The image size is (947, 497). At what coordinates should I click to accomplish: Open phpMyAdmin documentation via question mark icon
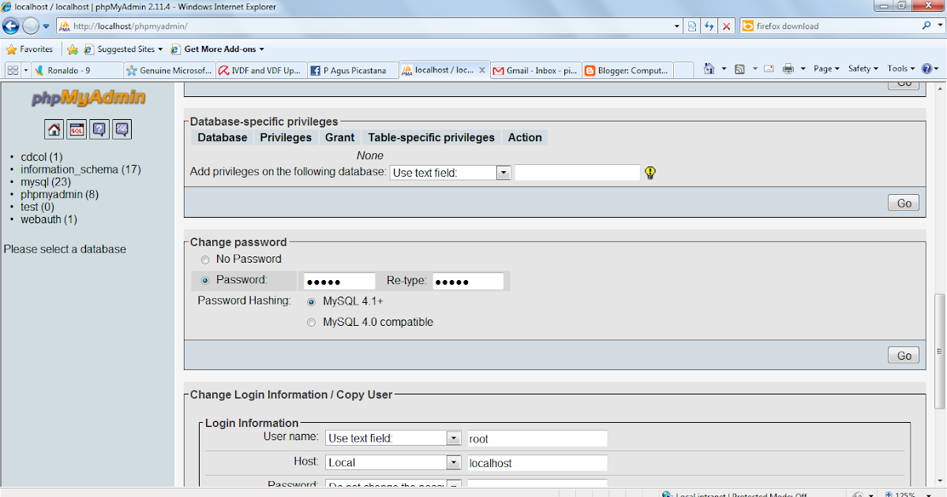pos(99,129)
